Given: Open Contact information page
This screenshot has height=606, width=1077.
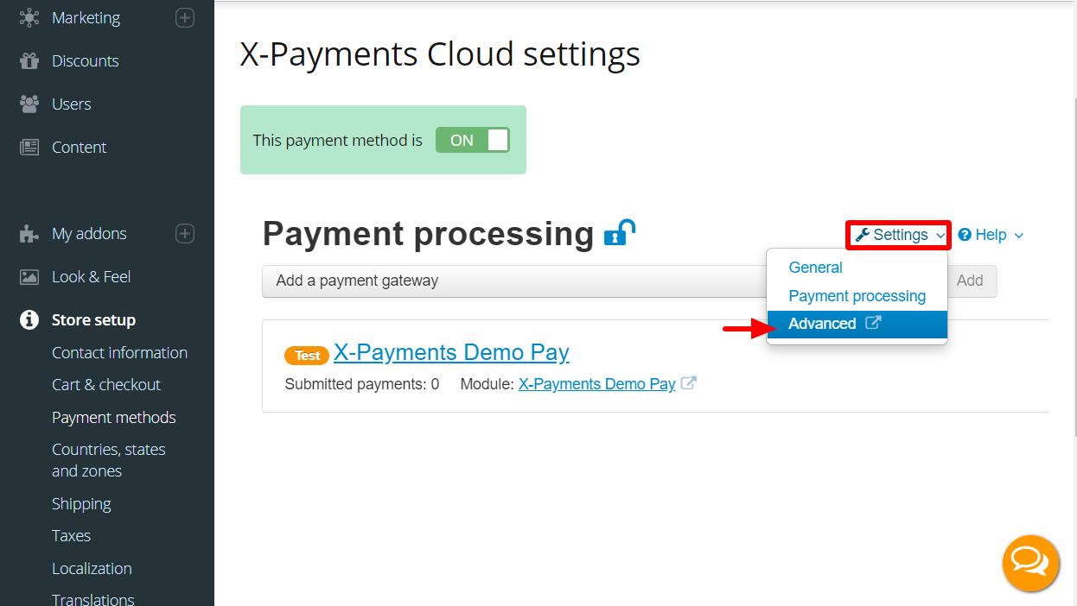Looking at the screenshot, I should (x=119, y=352).
